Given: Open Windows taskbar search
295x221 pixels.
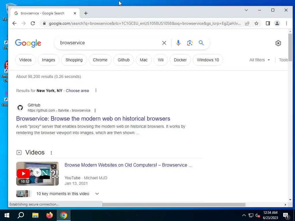Looking at the screenshot, I should coord(21,215).
